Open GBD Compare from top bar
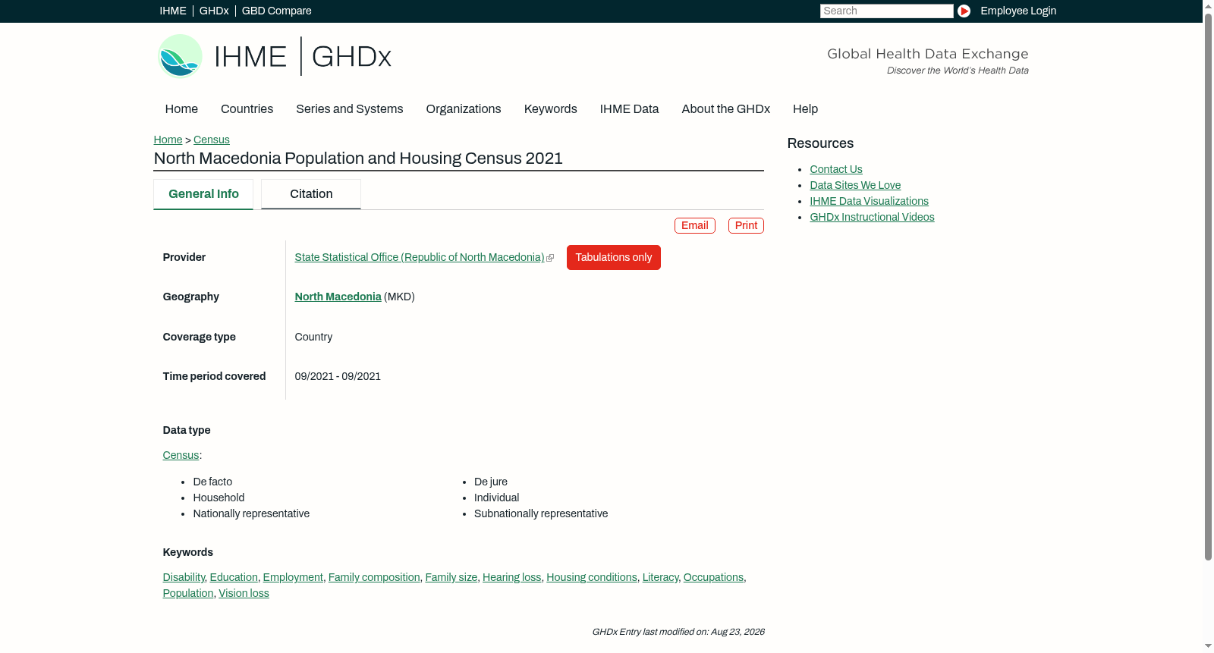1214x653 pixels. [277, 11]
